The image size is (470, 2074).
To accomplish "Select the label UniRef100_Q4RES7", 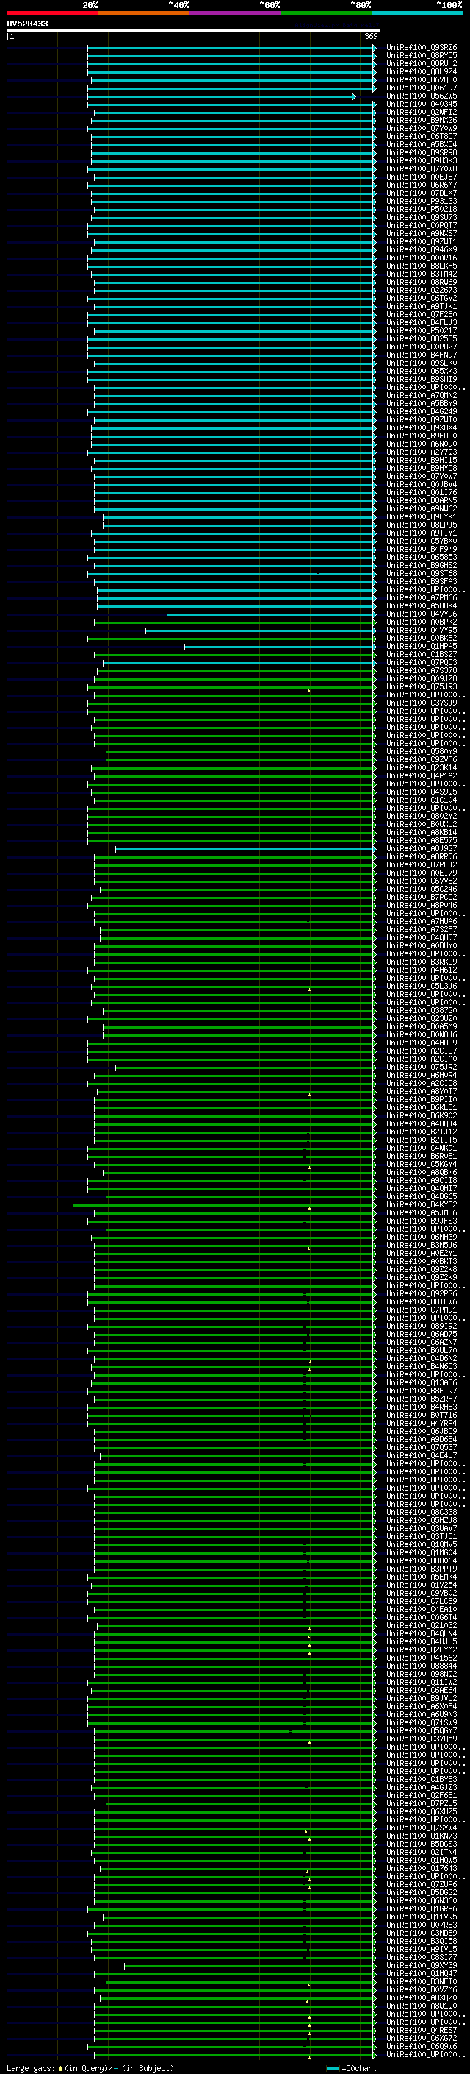I will pos(422,2030).
